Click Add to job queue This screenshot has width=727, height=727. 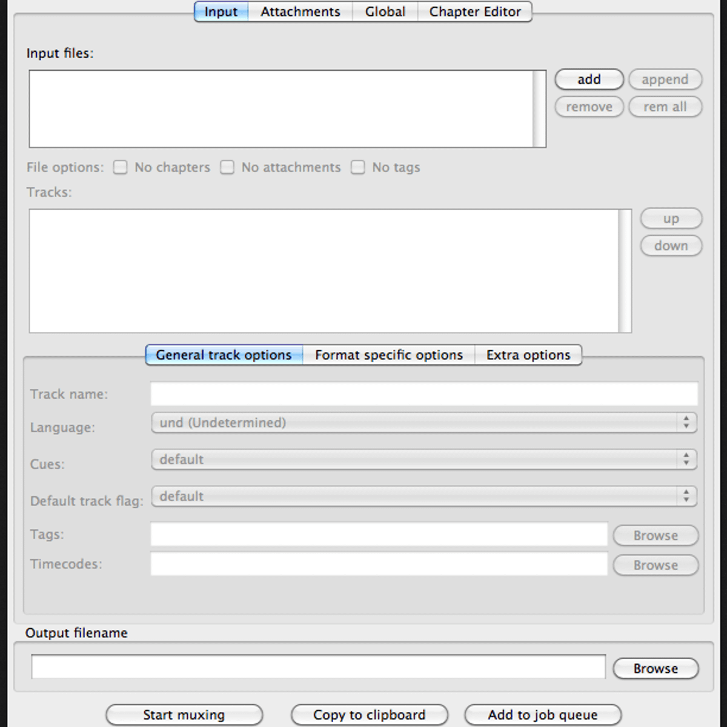(542, 715)
